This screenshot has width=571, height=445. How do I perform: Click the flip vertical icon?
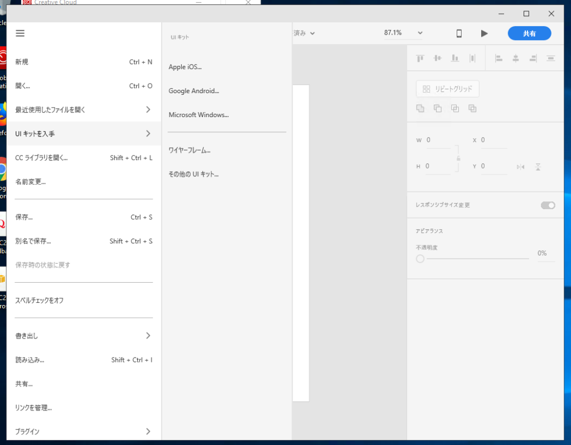(x=538, y=167)
